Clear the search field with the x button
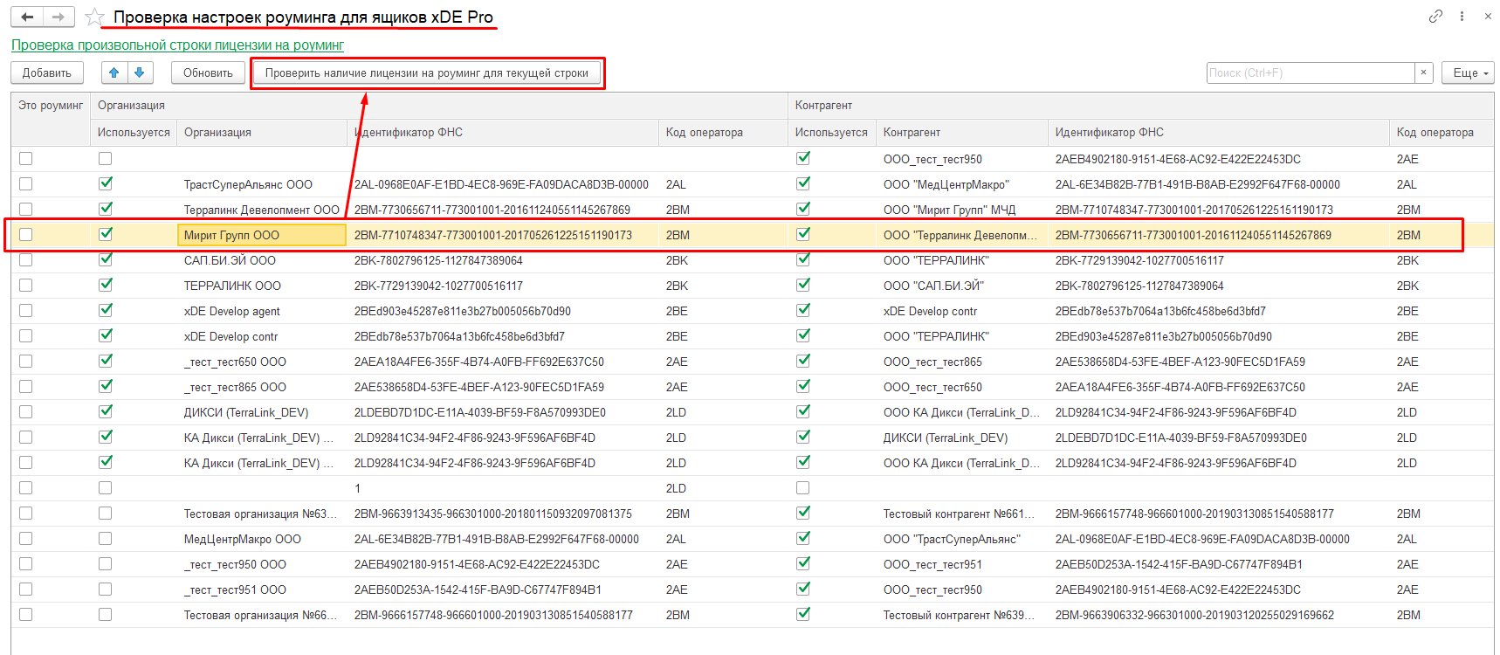The height and width of the screenshot is (655, 1500). (x=1424, y=72)
